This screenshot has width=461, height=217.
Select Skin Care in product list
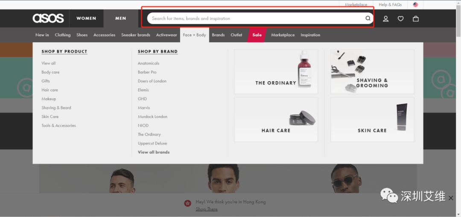coord(50,117)
